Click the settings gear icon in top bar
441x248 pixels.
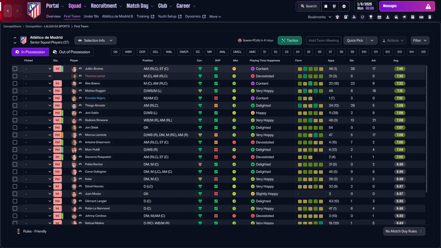[x=344, y=6]
